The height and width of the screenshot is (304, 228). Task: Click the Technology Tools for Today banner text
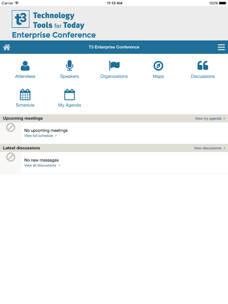(x=59, y=21)
